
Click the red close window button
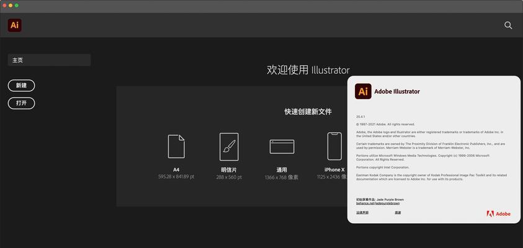(5, 6)
